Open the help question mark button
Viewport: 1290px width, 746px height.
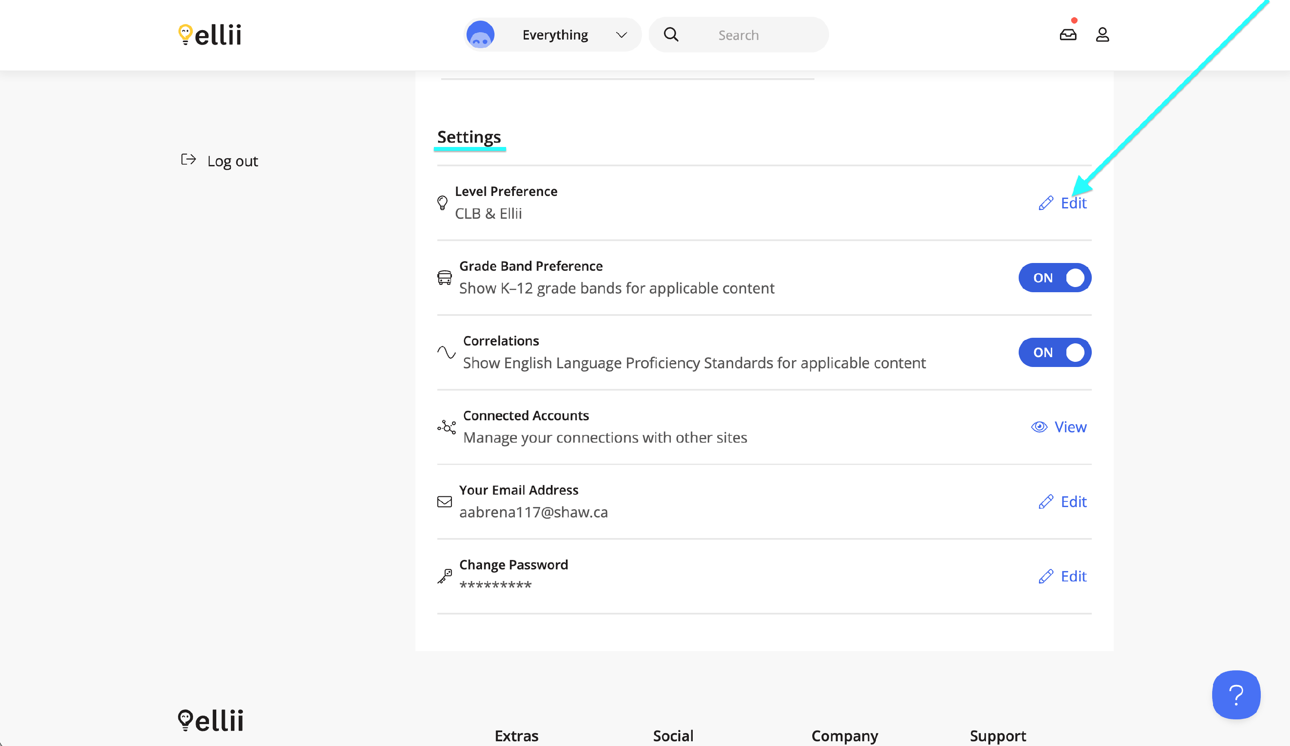(x=1236, y=694)
